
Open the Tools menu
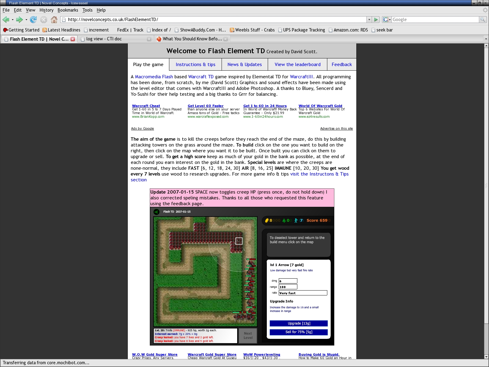[x=87, y=10]
